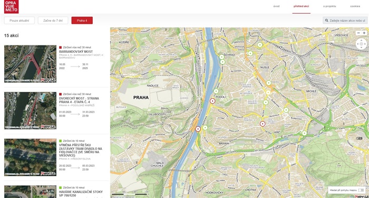Open Dvorecký most aerial thumbnail
369x198 pixels.
(30, 110)
